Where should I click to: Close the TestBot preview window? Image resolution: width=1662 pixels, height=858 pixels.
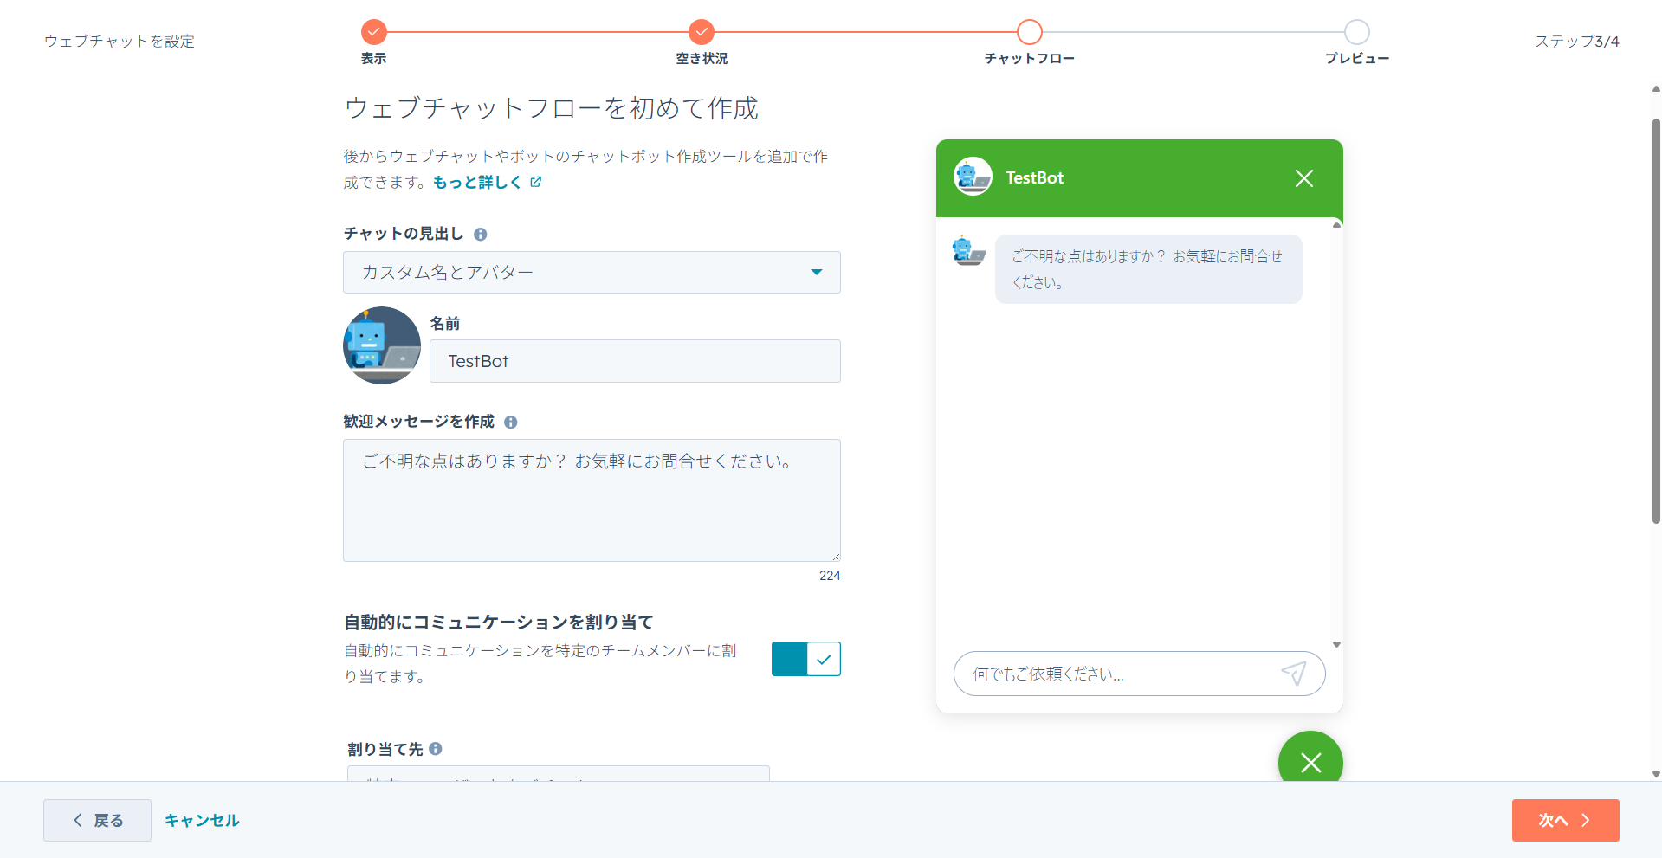click(x=1303, y=177)
